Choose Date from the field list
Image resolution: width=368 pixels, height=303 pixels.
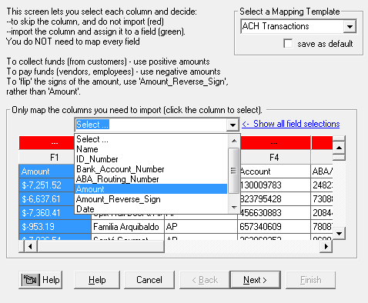click(151, 209)
